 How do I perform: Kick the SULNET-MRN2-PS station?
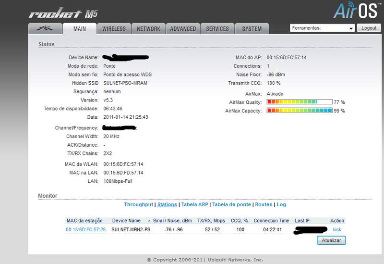tap(337, 230)
